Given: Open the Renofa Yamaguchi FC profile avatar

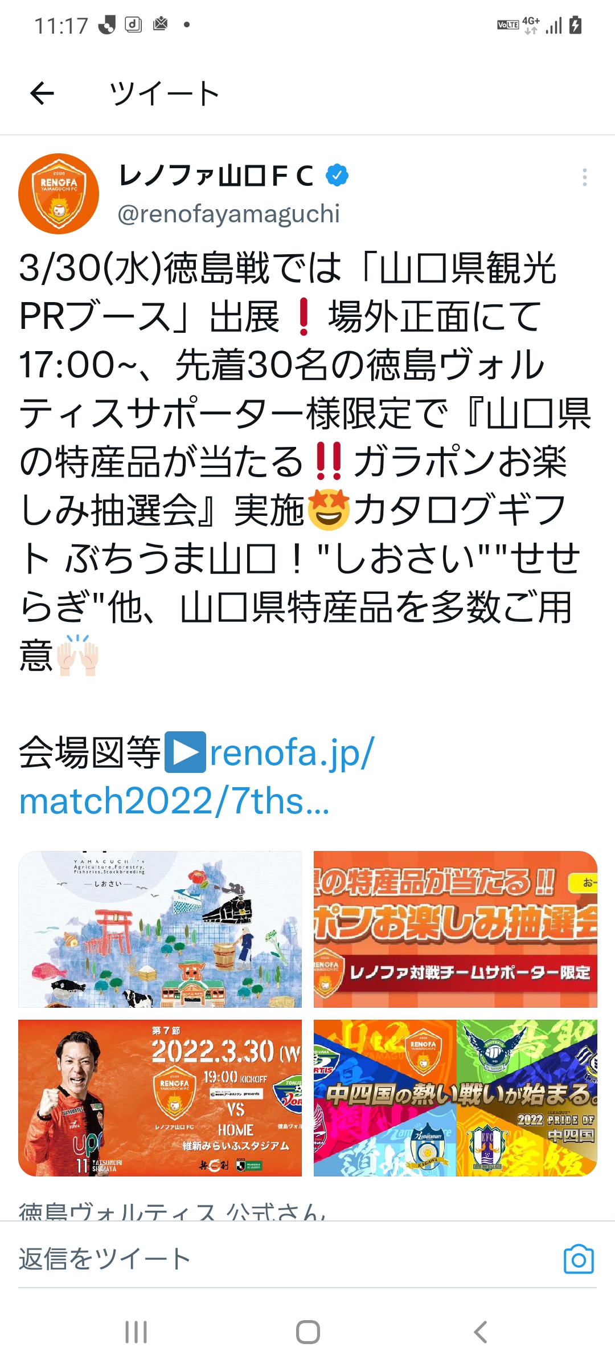Looking at the screenshot, I should [x=59, y=194].
